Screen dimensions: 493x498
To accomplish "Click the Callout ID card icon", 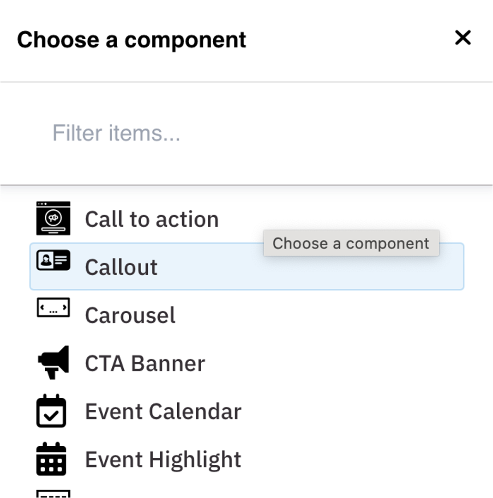I will coord(53,261).
